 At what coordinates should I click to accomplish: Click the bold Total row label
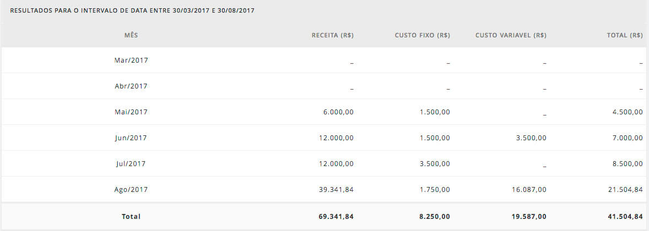(x=131, y=217)
